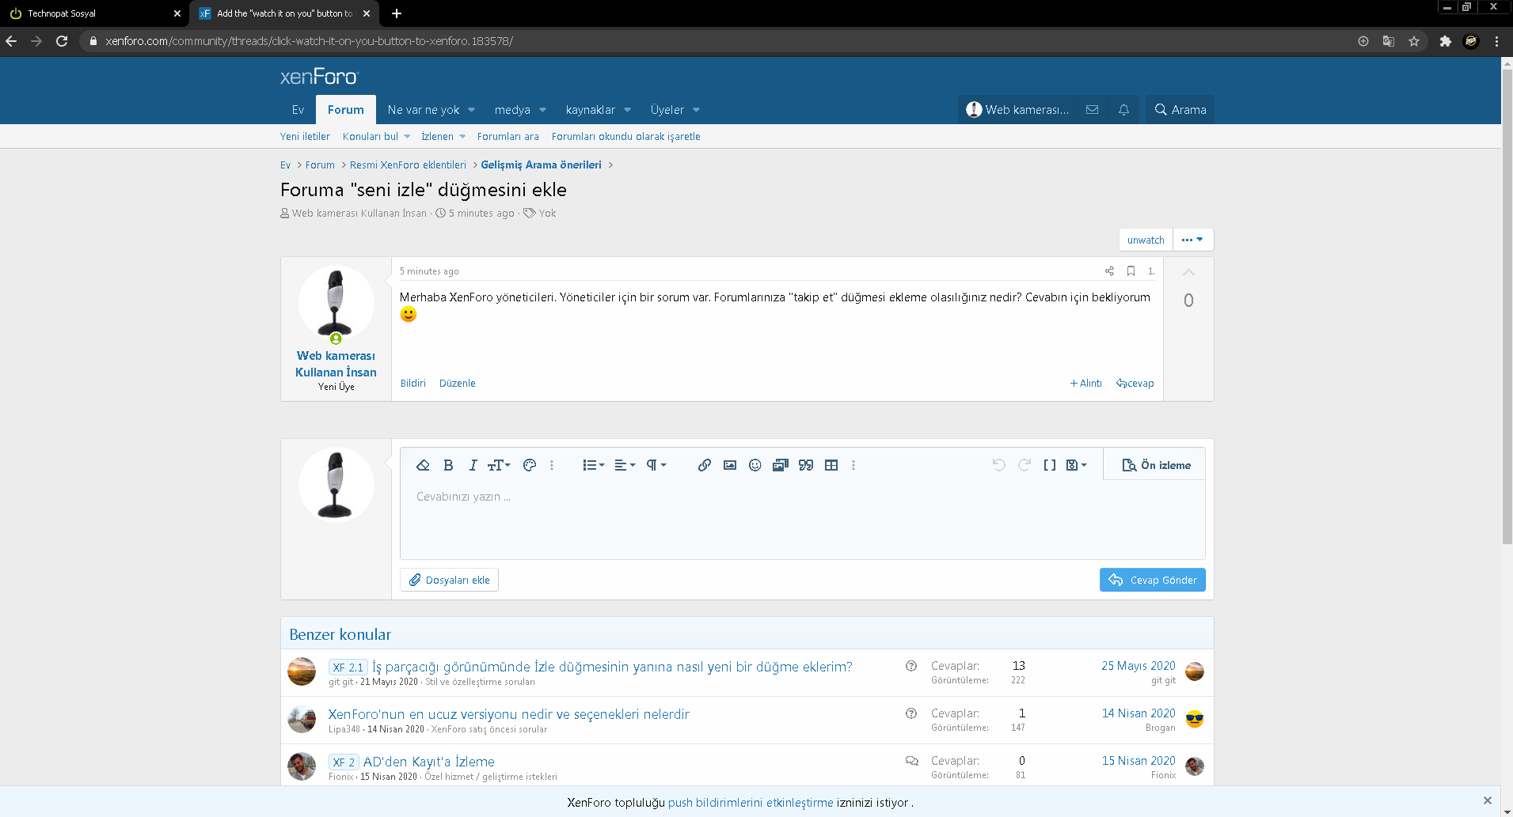Insert a quote block

806,465
